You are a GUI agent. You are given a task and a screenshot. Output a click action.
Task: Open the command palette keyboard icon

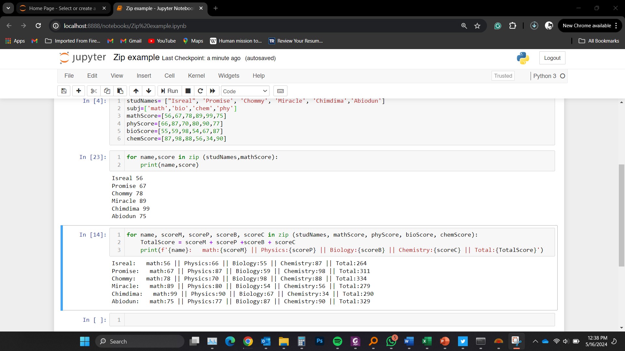click(281, 91)
